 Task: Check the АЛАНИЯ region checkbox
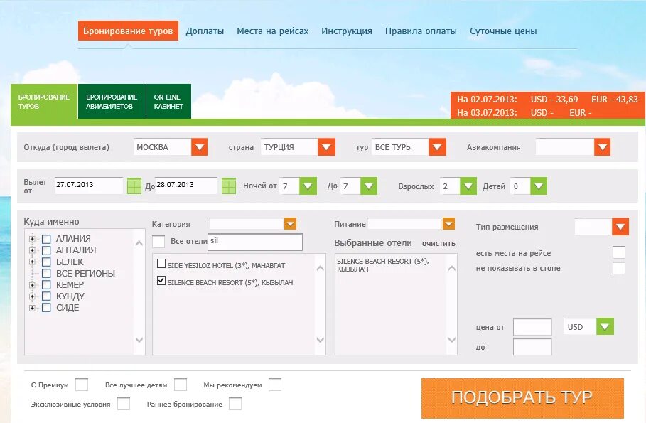46,239
